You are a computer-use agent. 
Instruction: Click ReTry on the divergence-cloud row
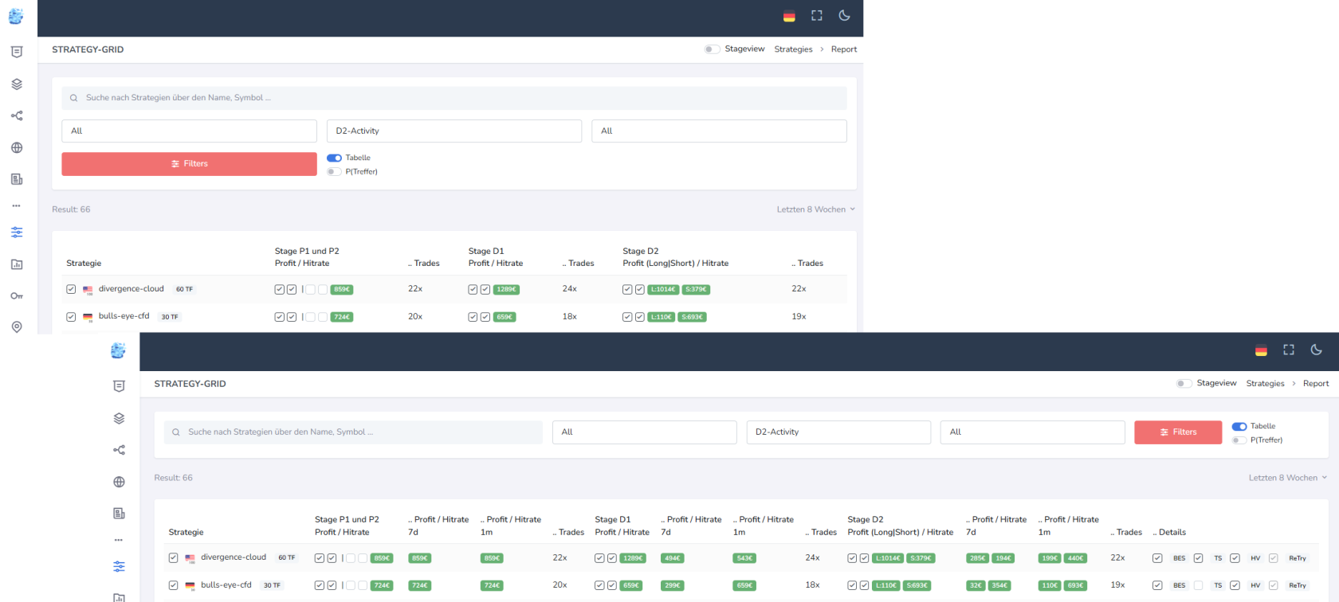pyautogui.click(x=1297, y=558)
